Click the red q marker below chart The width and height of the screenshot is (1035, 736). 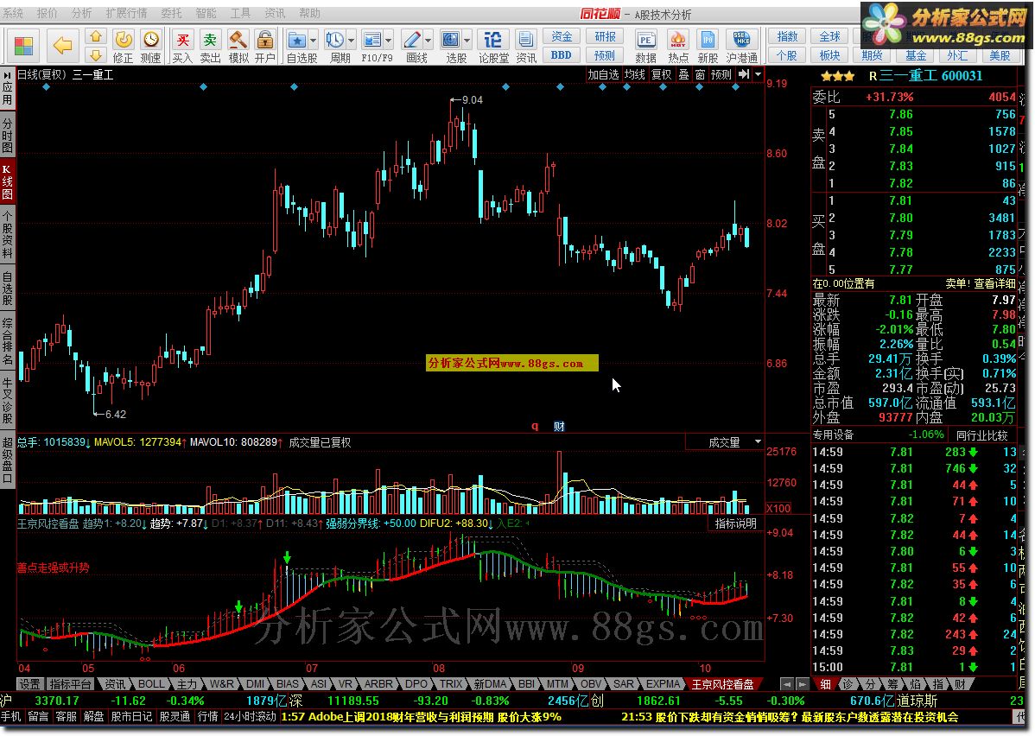point(535,427)
